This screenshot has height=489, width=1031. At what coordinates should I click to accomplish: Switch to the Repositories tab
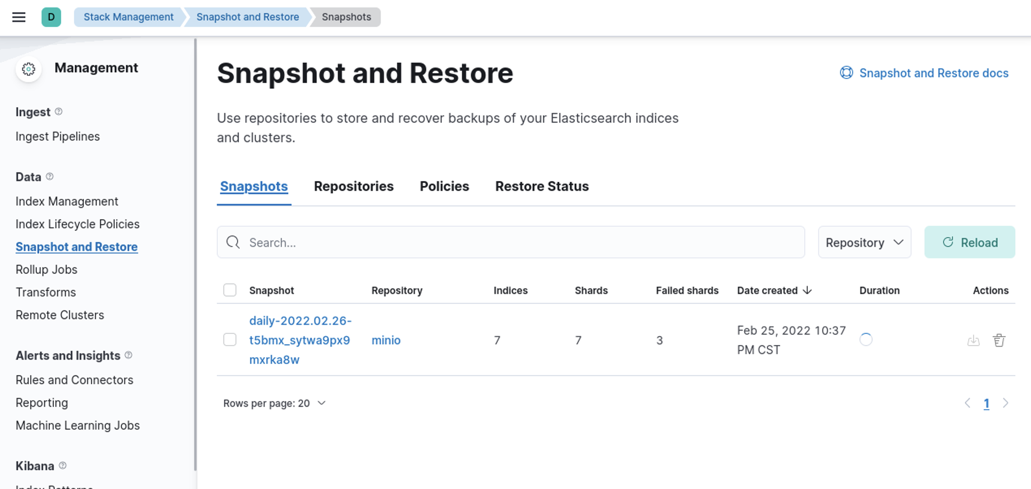[354, 186]
